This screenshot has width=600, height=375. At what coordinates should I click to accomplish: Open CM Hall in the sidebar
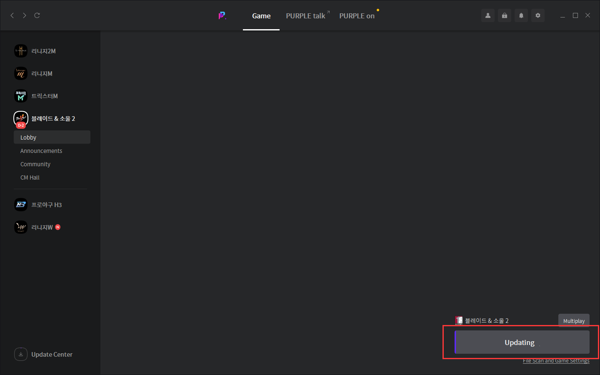pos(30,177)
